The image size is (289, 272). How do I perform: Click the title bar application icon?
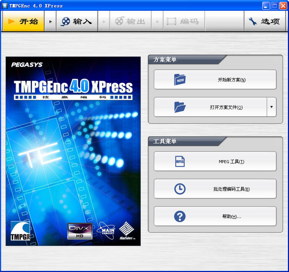click(x=4, y=6)
